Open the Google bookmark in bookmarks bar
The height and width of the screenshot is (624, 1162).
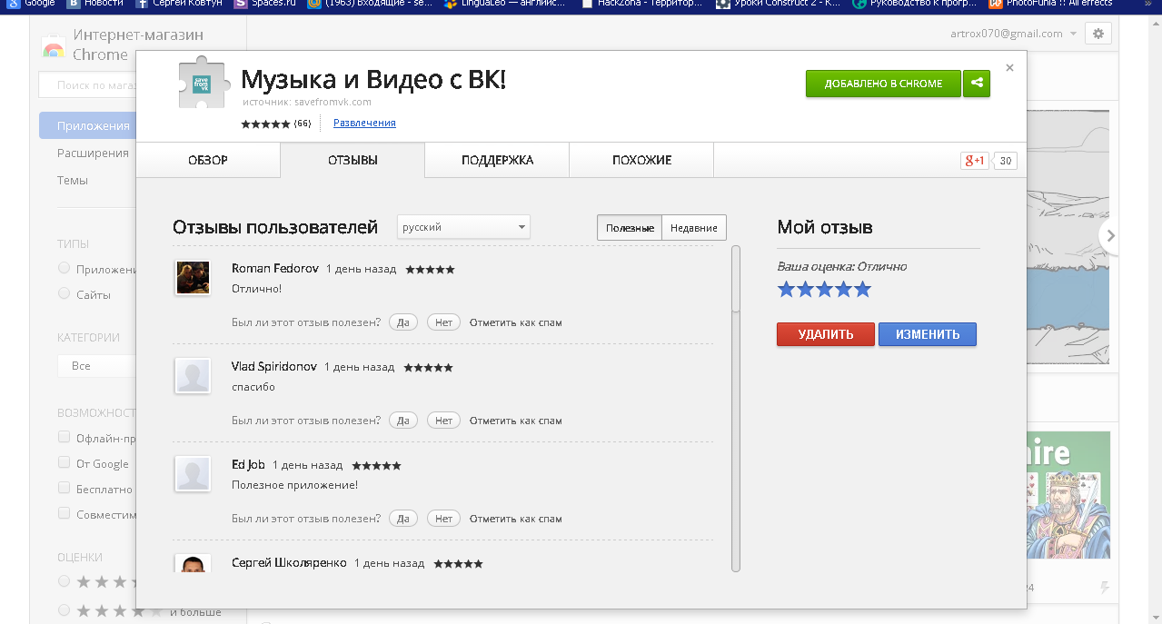click(x=30, y=4)
